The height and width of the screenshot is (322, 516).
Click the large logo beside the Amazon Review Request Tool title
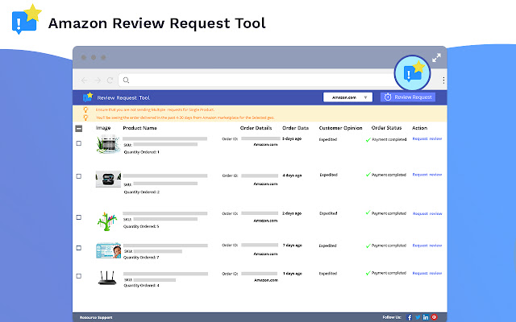click(27, 19)
